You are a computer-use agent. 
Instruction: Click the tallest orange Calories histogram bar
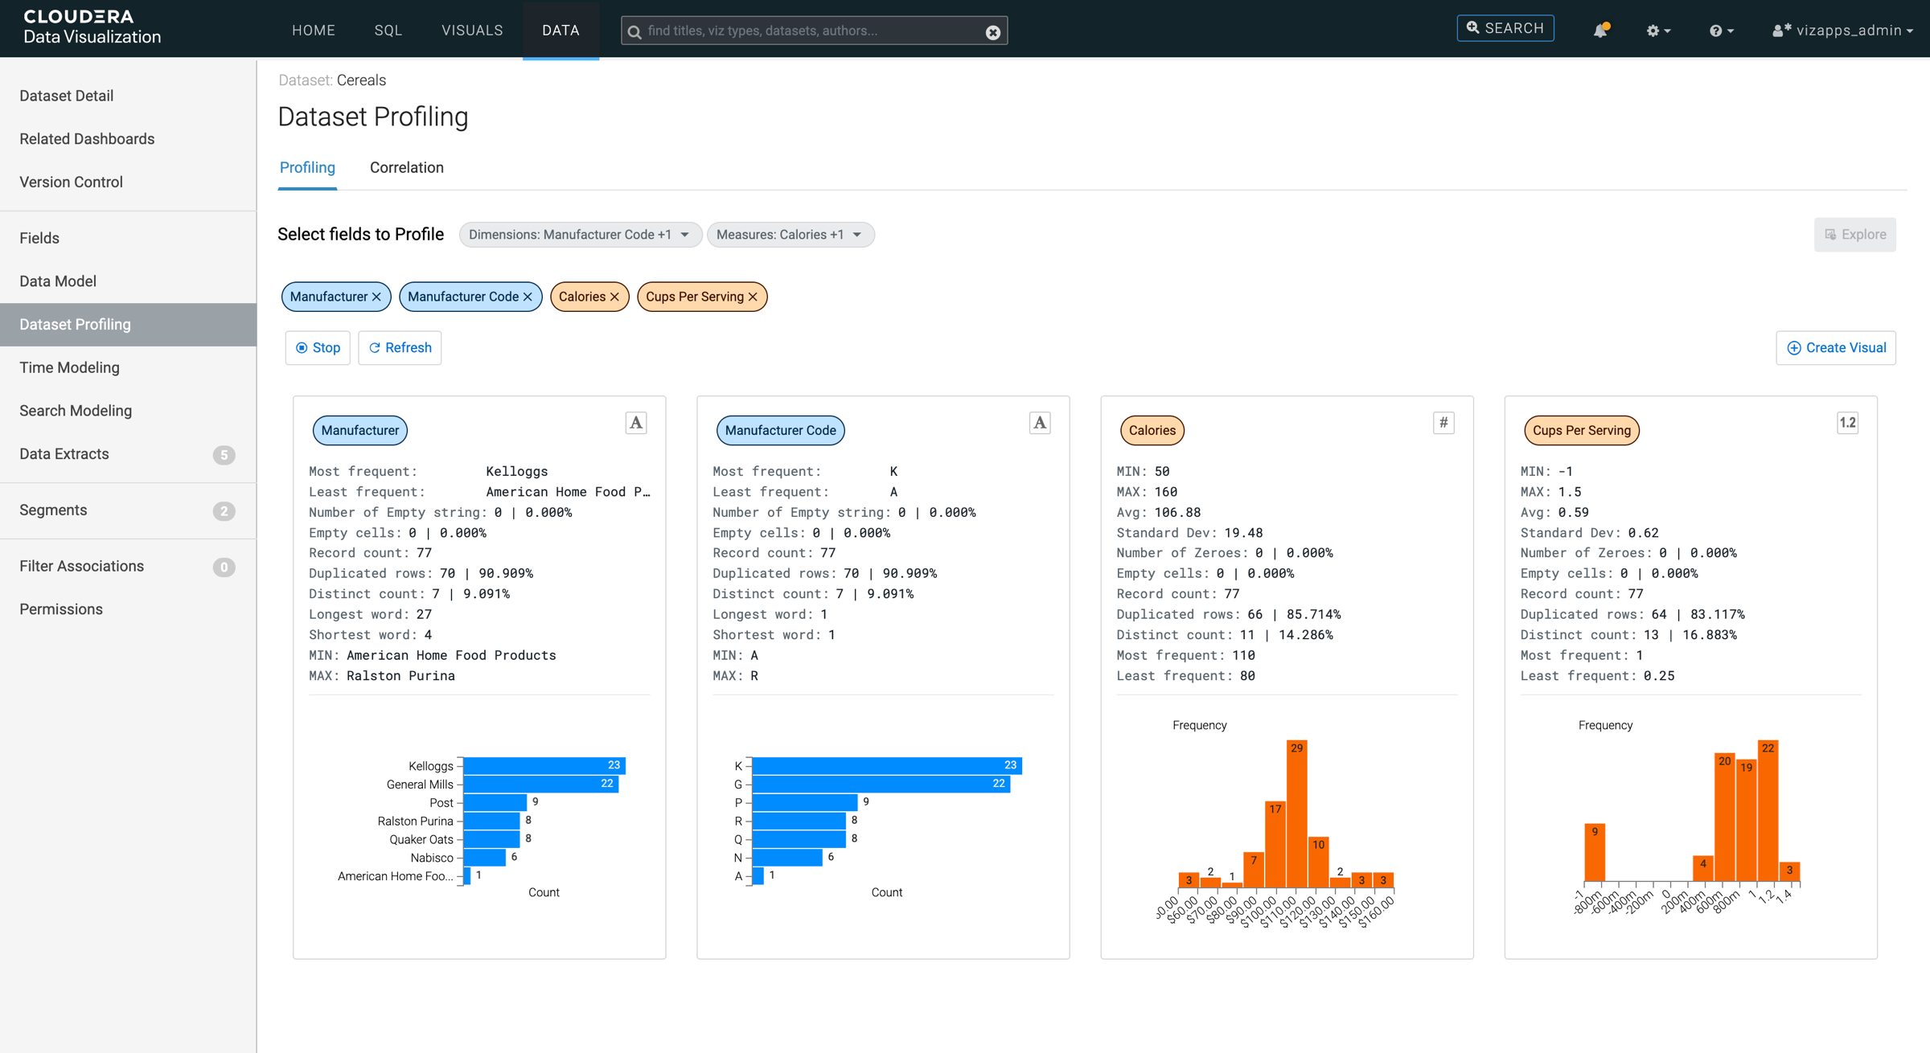(1296, 813)
